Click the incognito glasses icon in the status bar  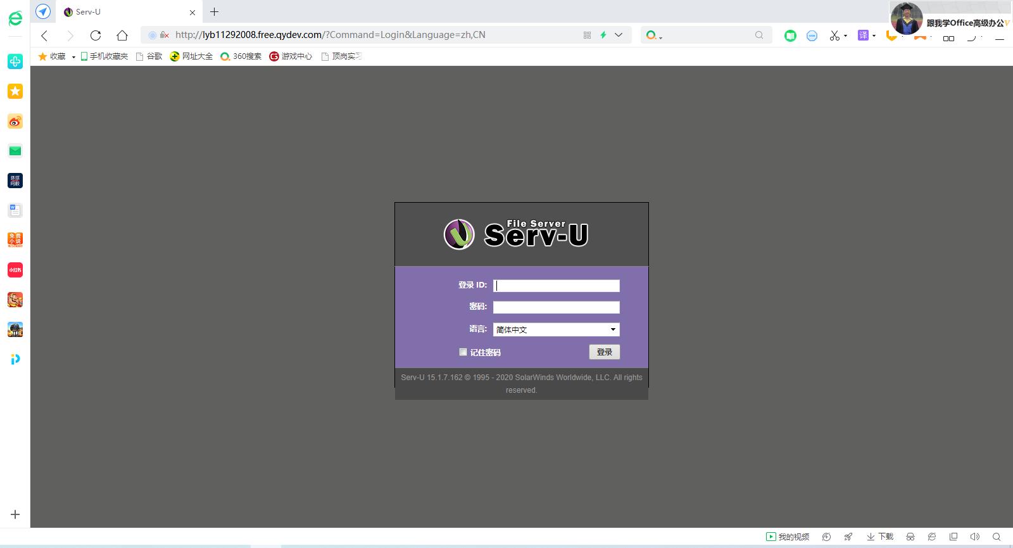910,537
